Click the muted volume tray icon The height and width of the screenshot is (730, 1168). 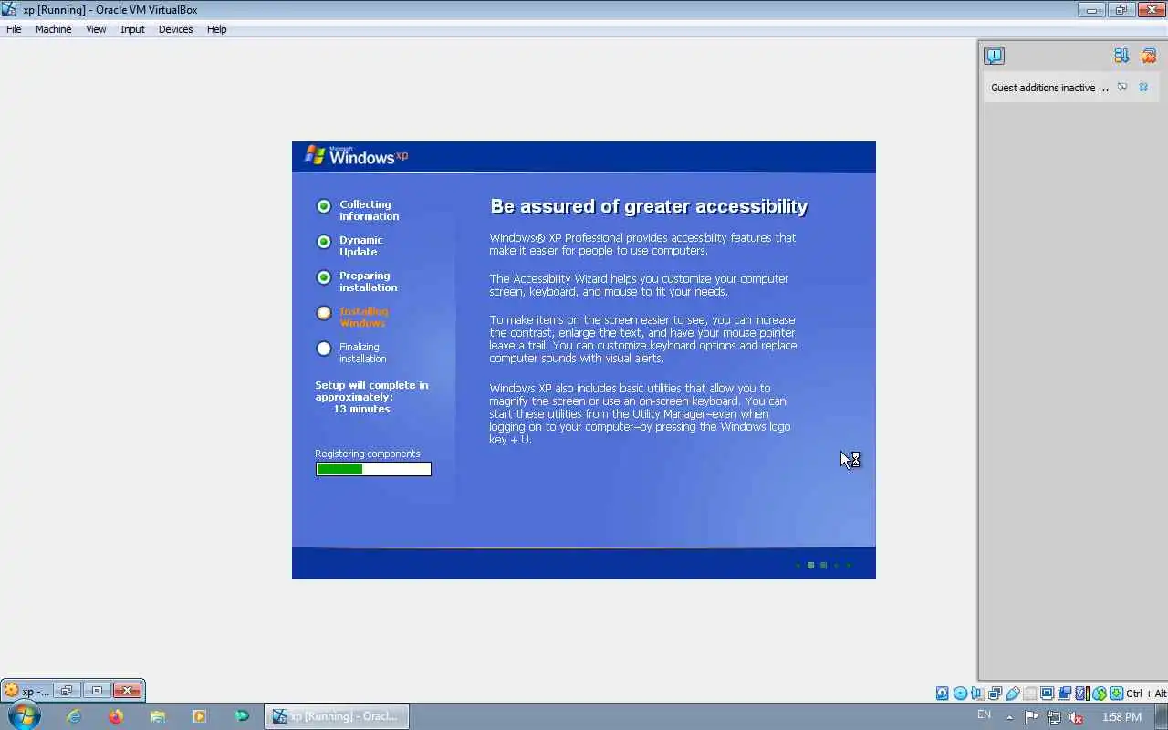point(1076,717)
